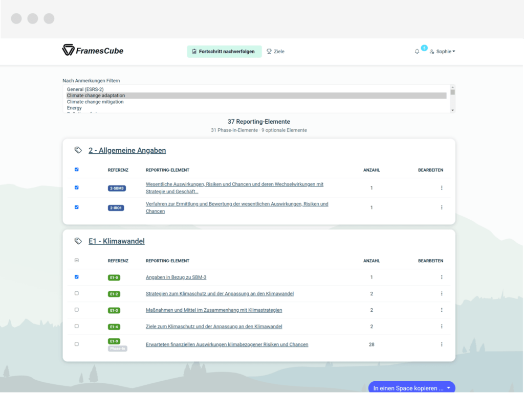Check the E1-3 row checkbox
This screenshot has width=524, height=393.
point(77,310)
